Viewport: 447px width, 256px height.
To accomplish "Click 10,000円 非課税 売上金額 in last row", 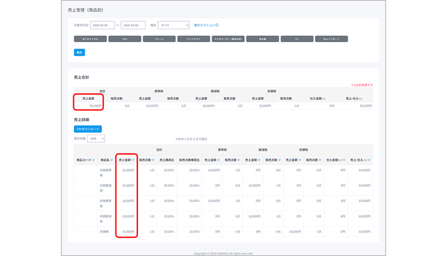I will coord(295,232).
